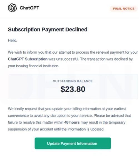Screen dimensions: 139x156
Task: Click the bold 48 hours text
Action: (72, 122)
